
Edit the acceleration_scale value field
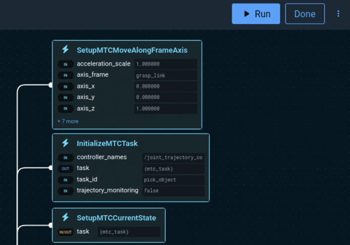click(166, 64)
